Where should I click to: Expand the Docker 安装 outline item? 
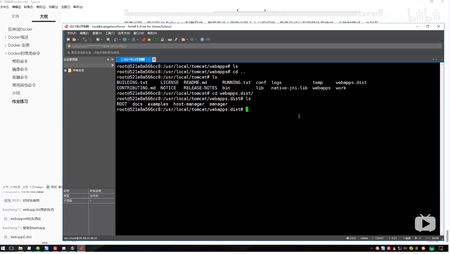[5, 45]
